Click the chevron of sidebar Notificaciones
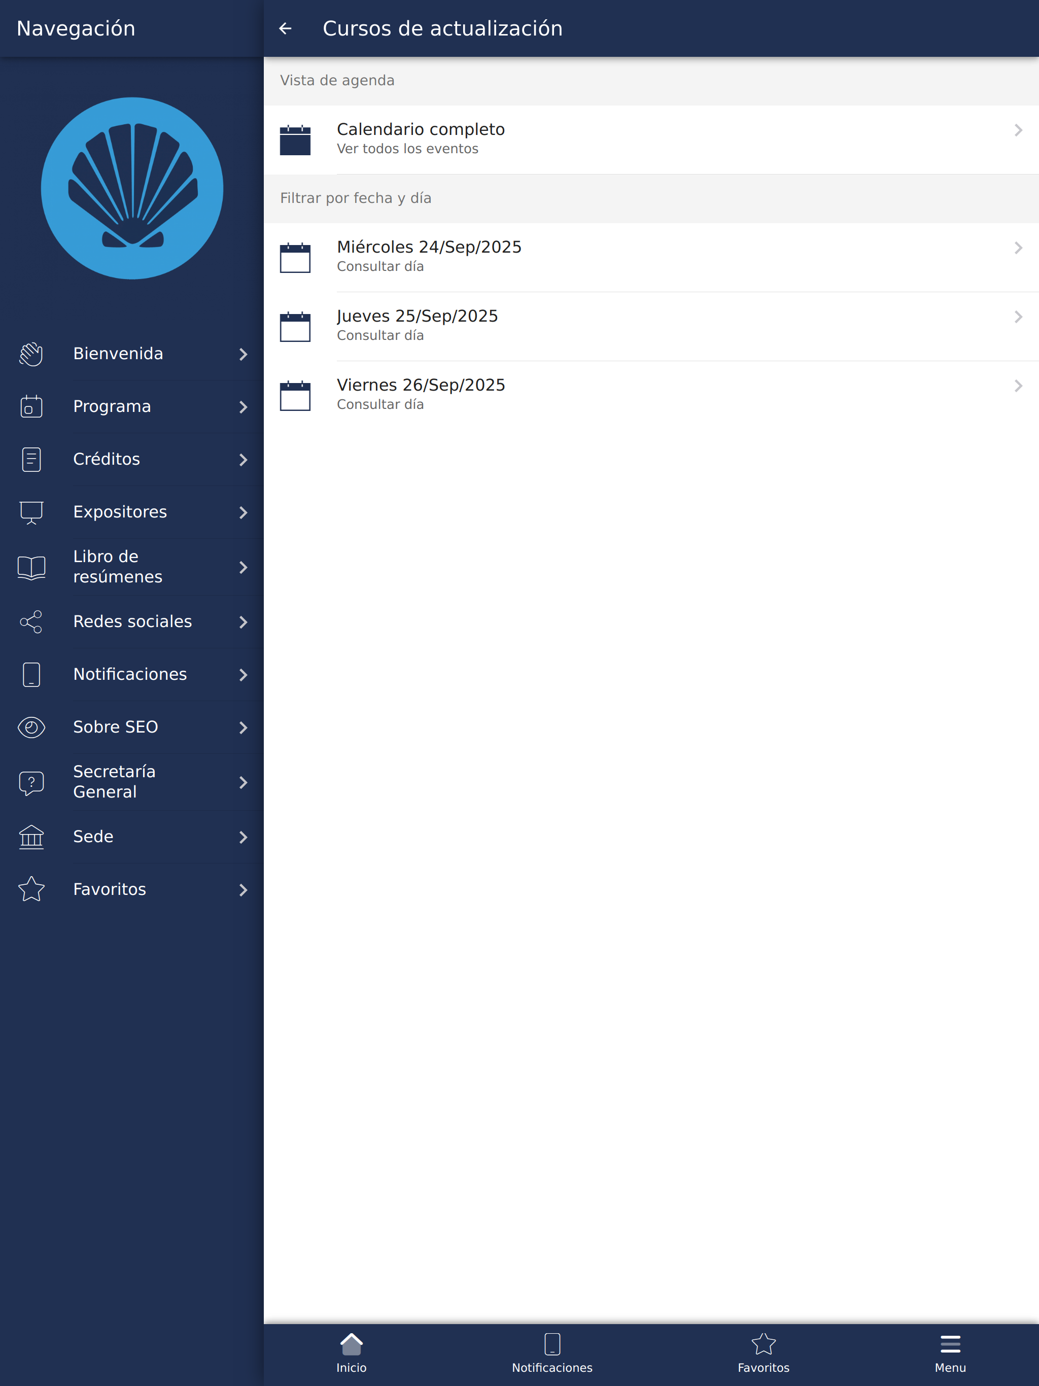The width and height of the screenshot is (1039, 1386). pyautogui.click(x=243, y=675)
